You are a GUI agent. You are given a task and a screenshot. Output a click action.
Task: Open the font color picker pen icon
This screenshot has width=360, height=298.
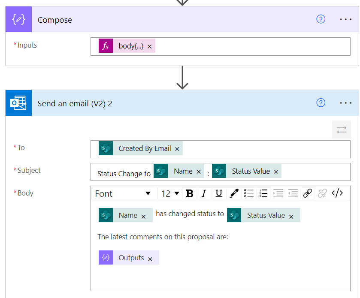tap(234, 194)
